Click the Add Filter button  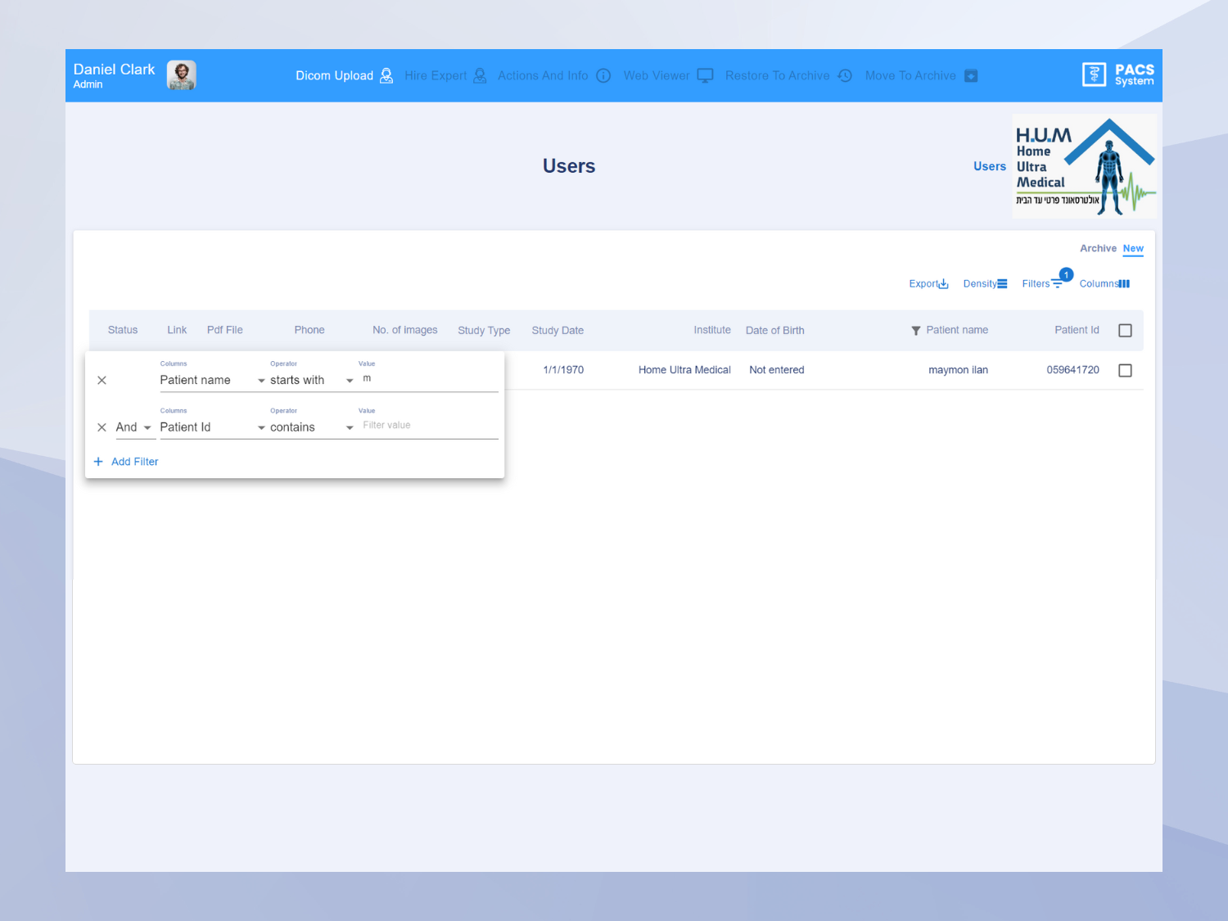click(126, 462)
